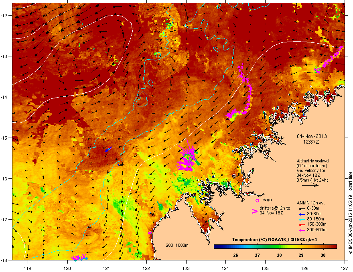This screenshot has height=272, width=353.
Task: Click the '200 1000m' bathymetry label
Action: (177, 245)
